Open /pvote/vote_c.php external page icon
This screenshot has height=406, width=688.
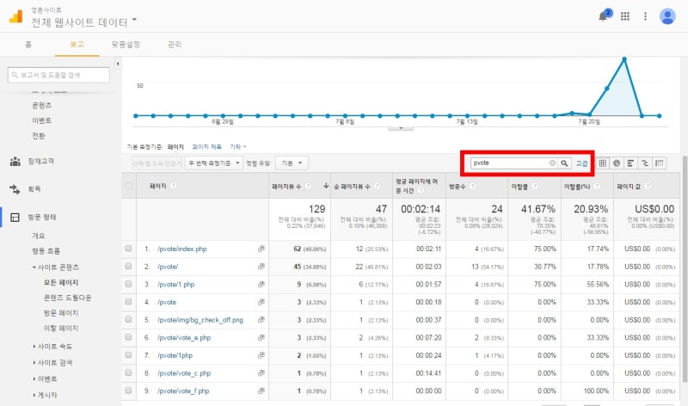[261, 372]
